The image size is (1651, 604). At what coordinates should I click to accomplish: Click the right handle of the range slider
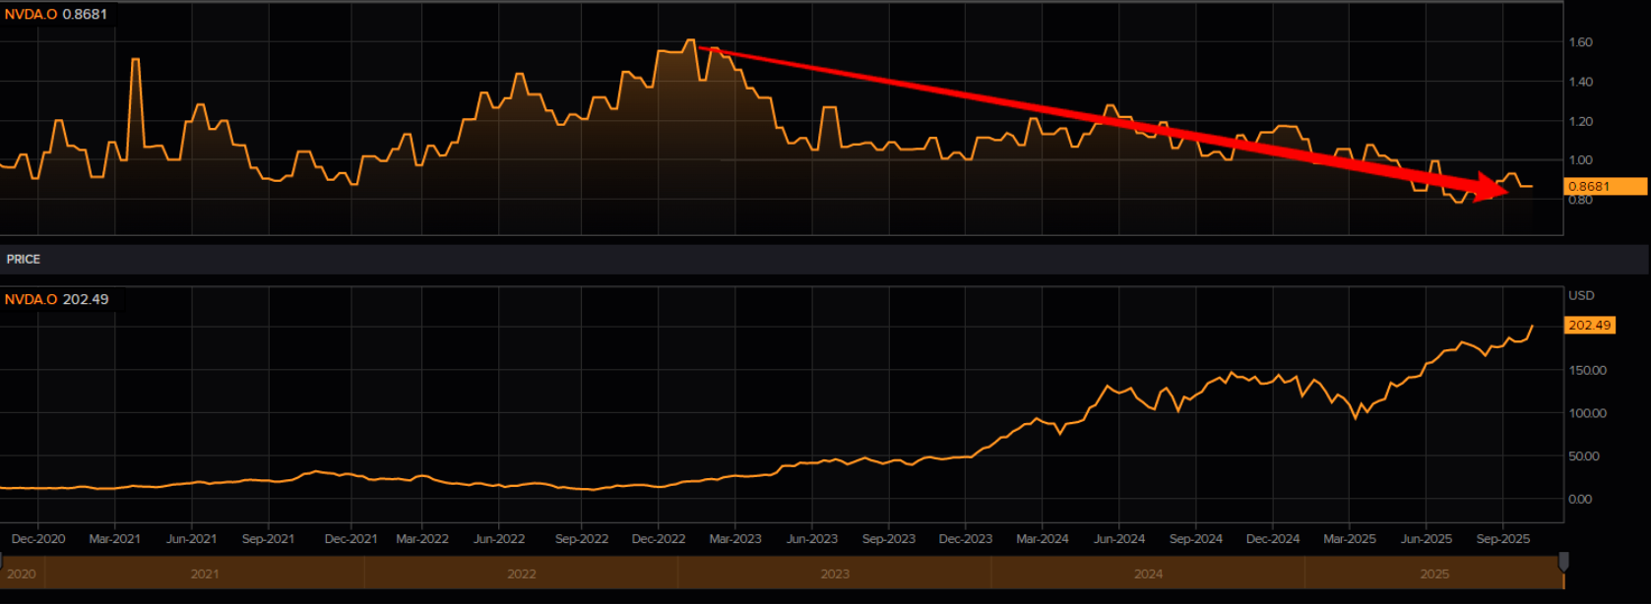coord(1562,562)
